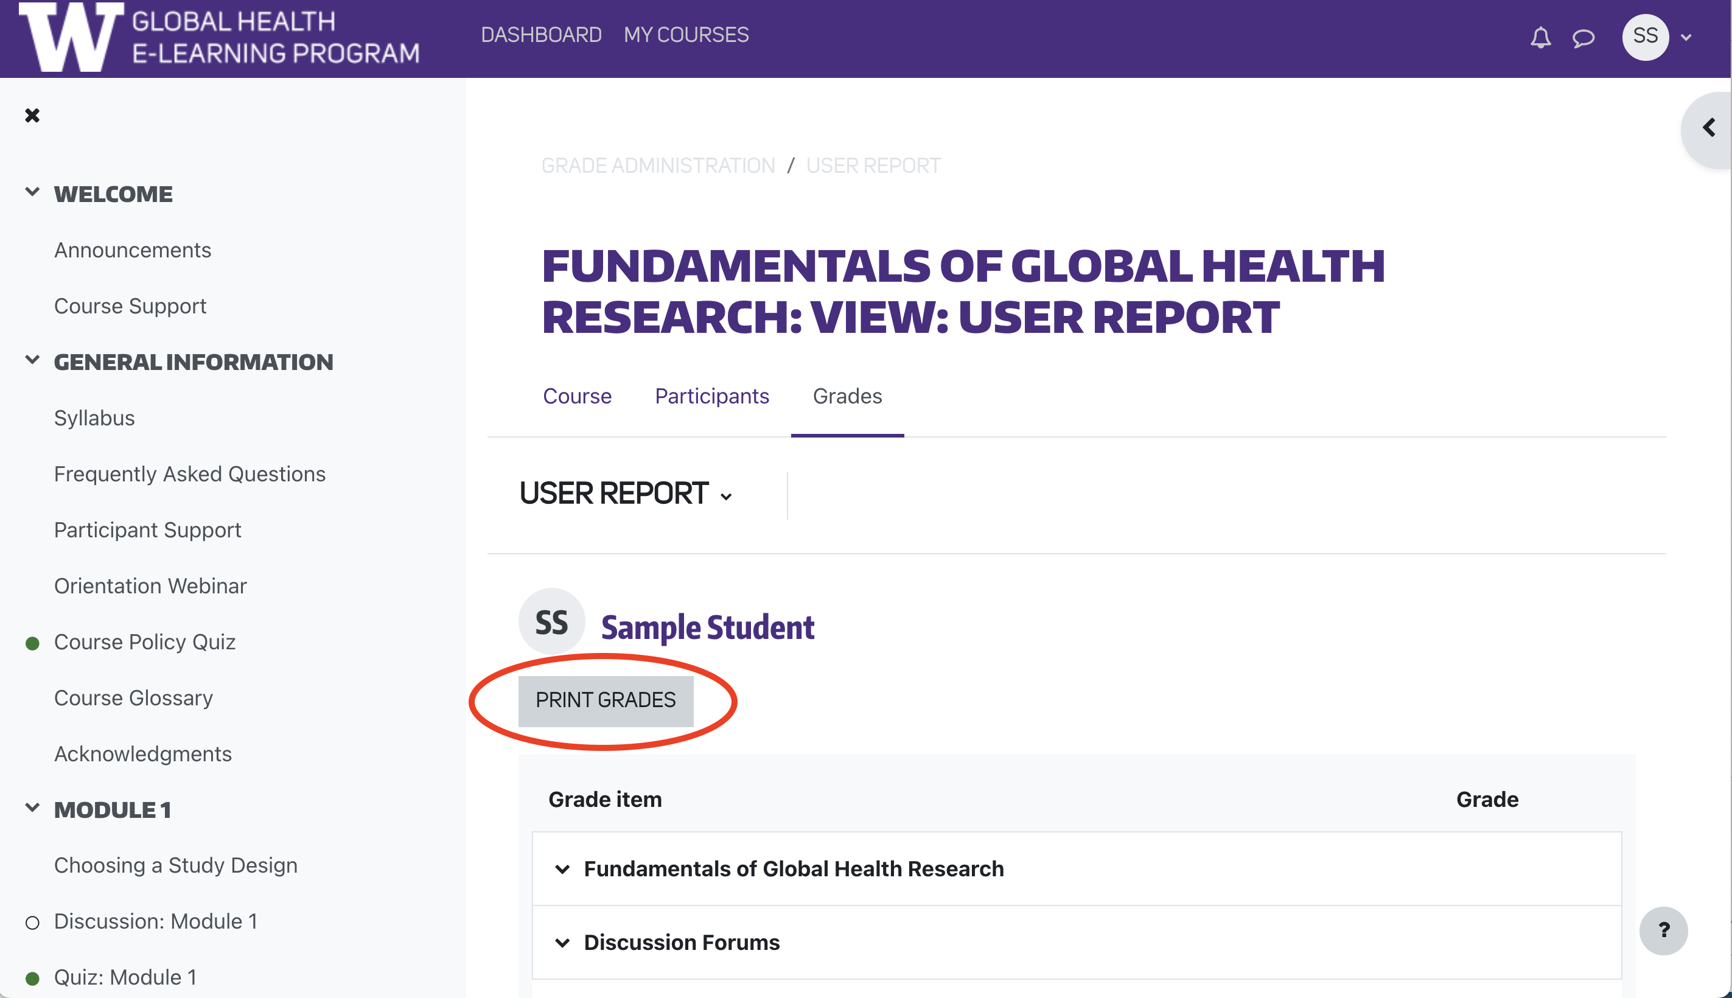Screen dimensions: 1732x998
Task: Open Quiz: Module 1 link
Action: (125, 977)
